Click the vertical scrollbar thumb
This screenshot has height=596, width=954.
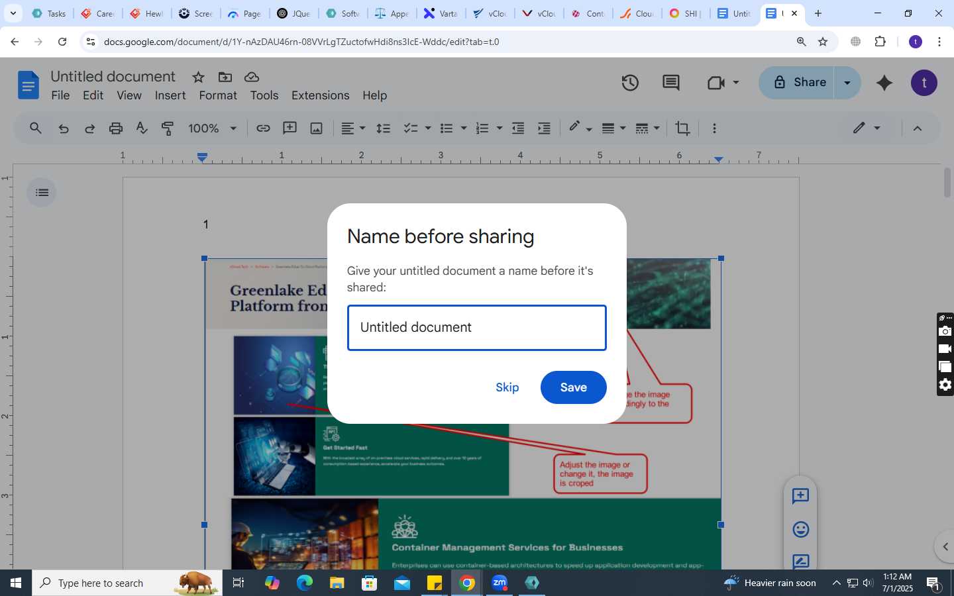point(947,183)
